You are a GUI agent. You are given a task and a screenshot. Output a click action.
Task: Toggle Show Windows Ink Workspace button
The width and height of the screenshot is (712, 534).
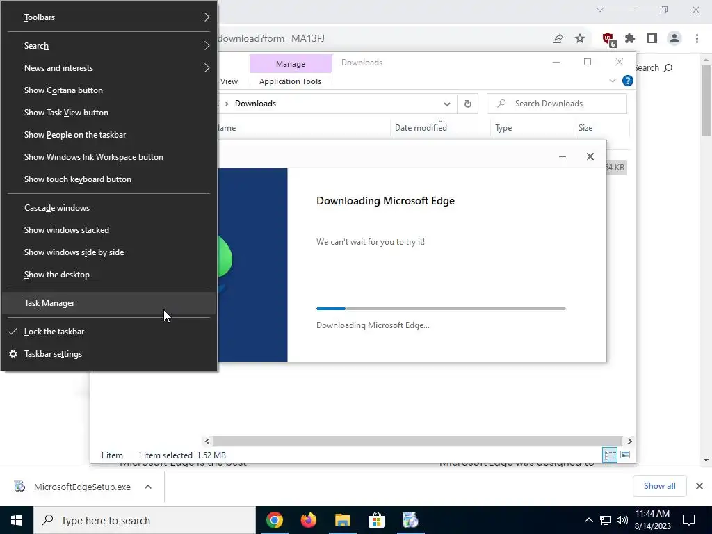pyautogui.click(x=108, y=157)
